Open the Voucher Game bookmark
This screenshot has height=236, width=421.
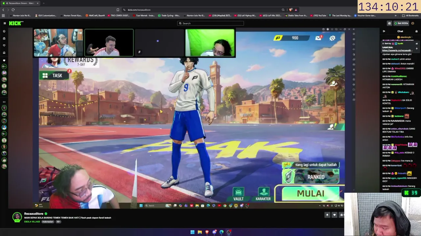pos(364,15)
